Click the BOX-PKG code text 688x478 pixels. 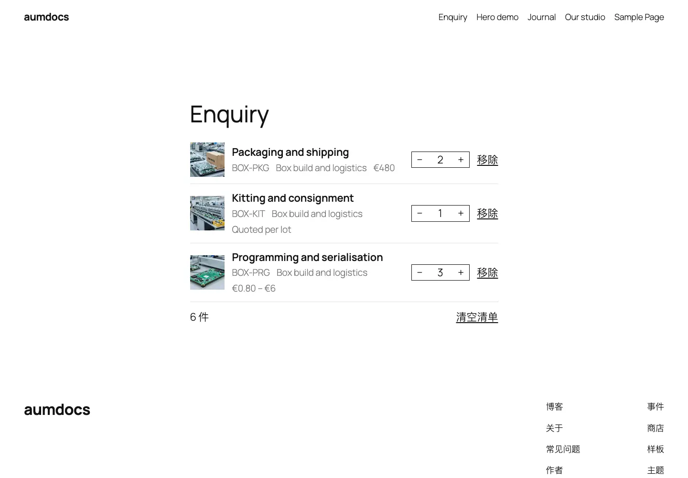click(x=250, y=168)
